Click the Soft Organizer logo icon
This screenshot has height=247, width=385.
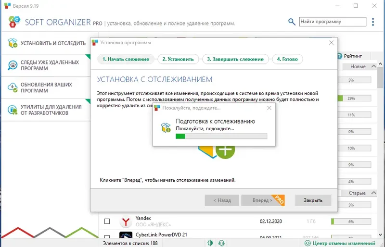[14, 22]
